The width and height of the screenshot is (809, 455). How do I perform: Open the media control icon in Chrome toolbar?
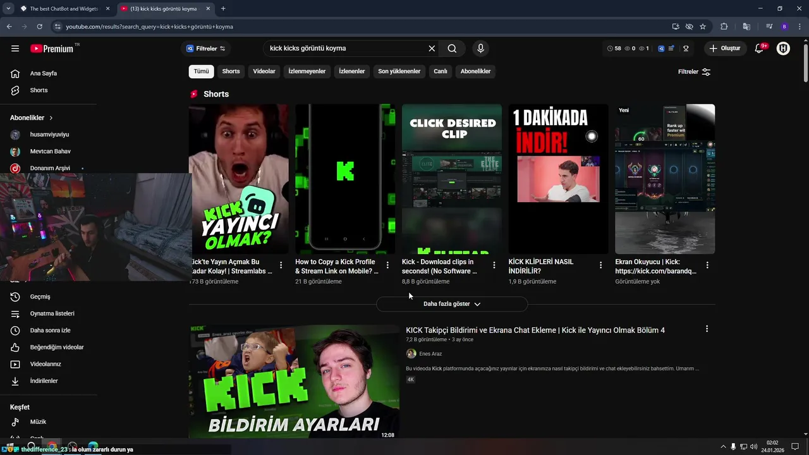tap(769, 27)
